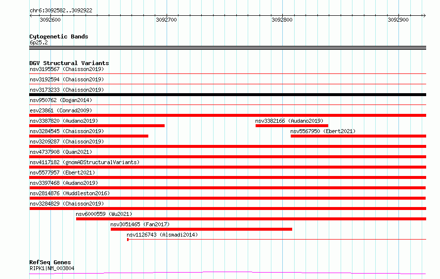Image resolution: width=440 pixels, height=279 pixels.
Task: Click the 3092900 ruler position label
Action: (398, 20)
